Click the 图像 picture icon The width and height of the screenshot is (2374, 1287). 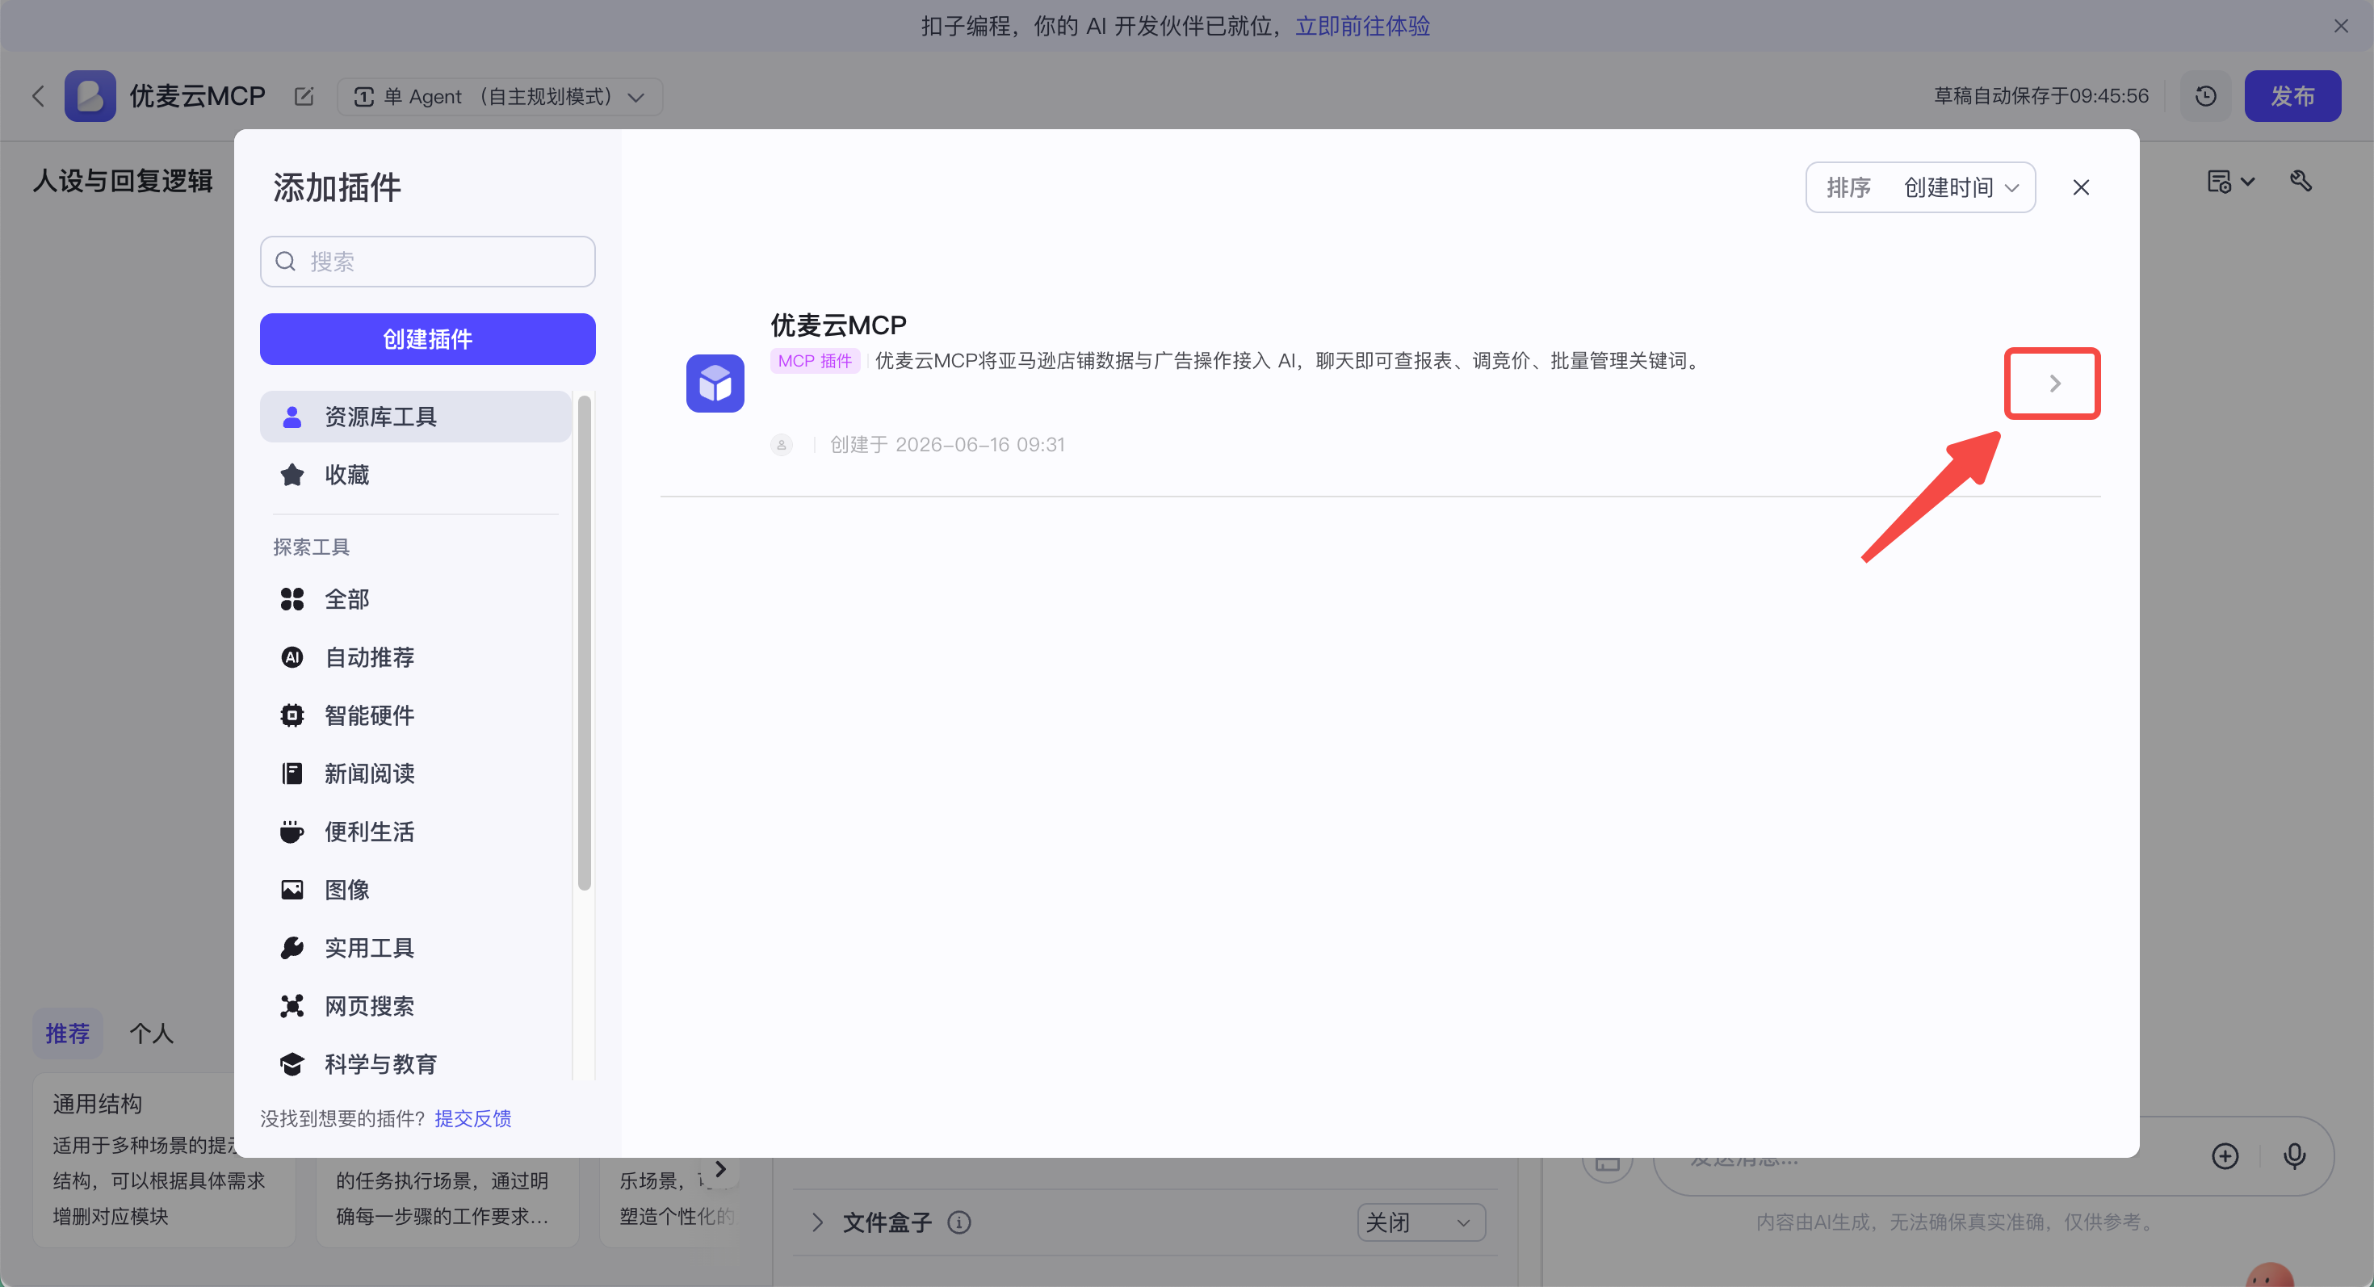[x=292, y=890]
